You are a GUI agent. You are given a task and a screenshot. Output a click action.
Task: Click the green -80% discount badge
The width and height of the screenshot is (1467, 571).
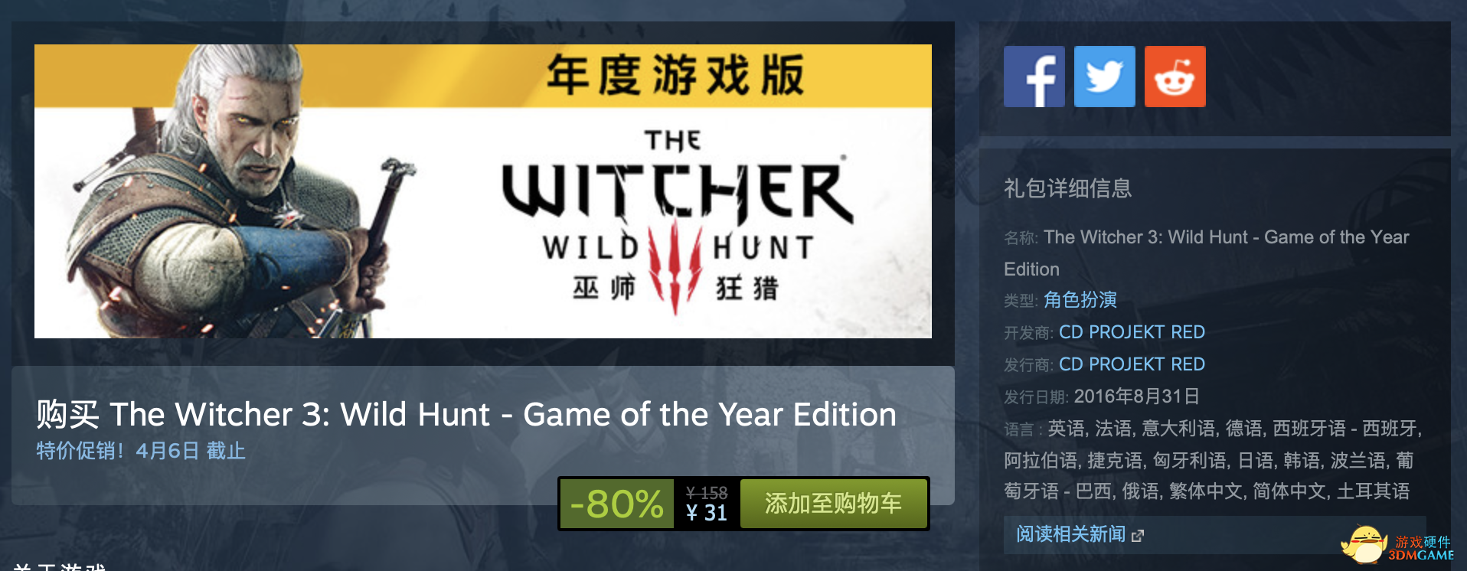[617, 504]
